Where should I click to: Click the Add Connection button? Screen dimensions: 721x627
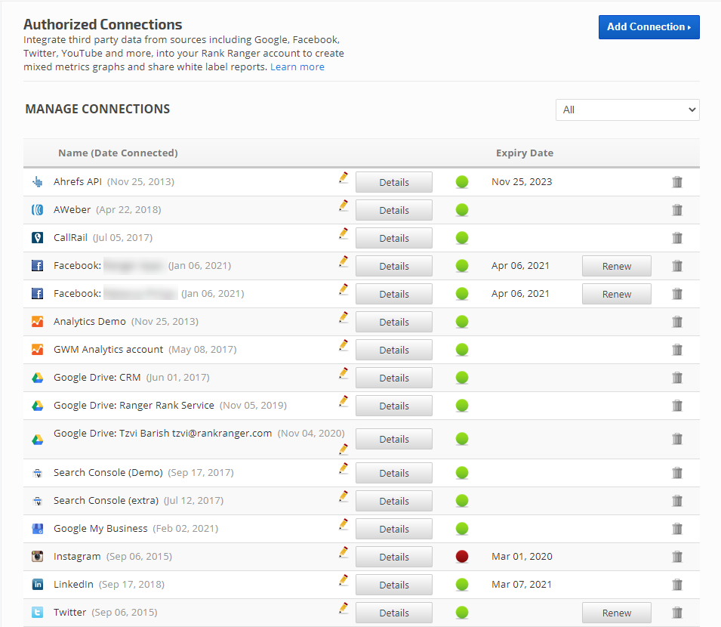coord(649,27)
